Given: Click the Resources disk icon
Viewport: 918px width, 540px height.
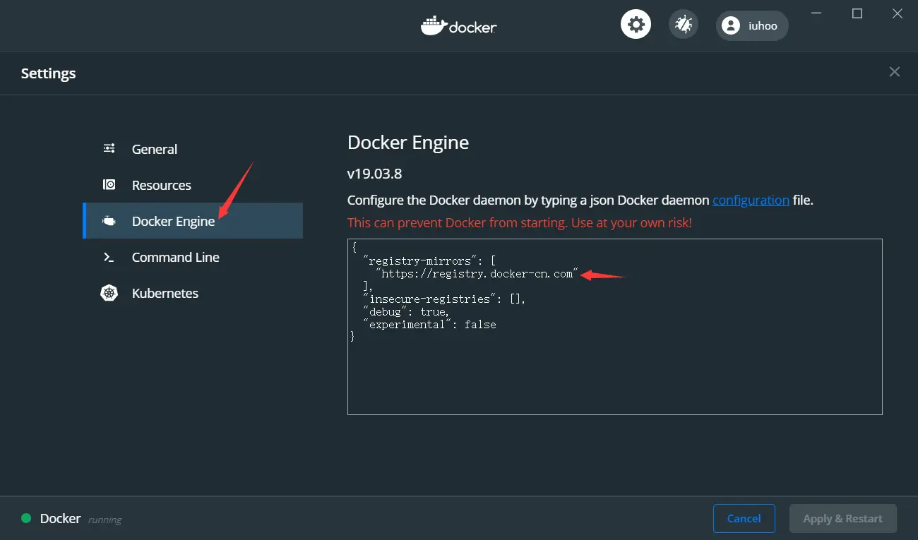Looking at the screenshot, I should (x=109, y=185).
